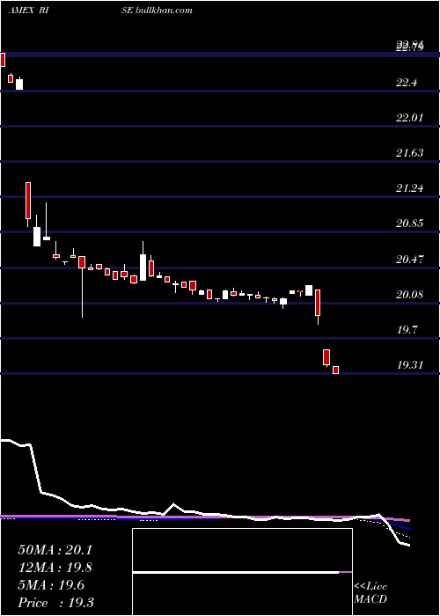The image size is (440, 616).
Task: Click the 19.31 price axis label
Action: click(x=410, y=365)
